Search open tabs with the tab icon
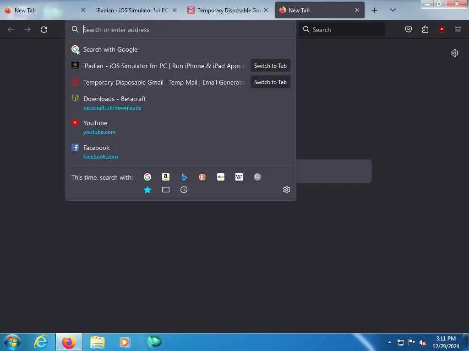 click(166, 190)
